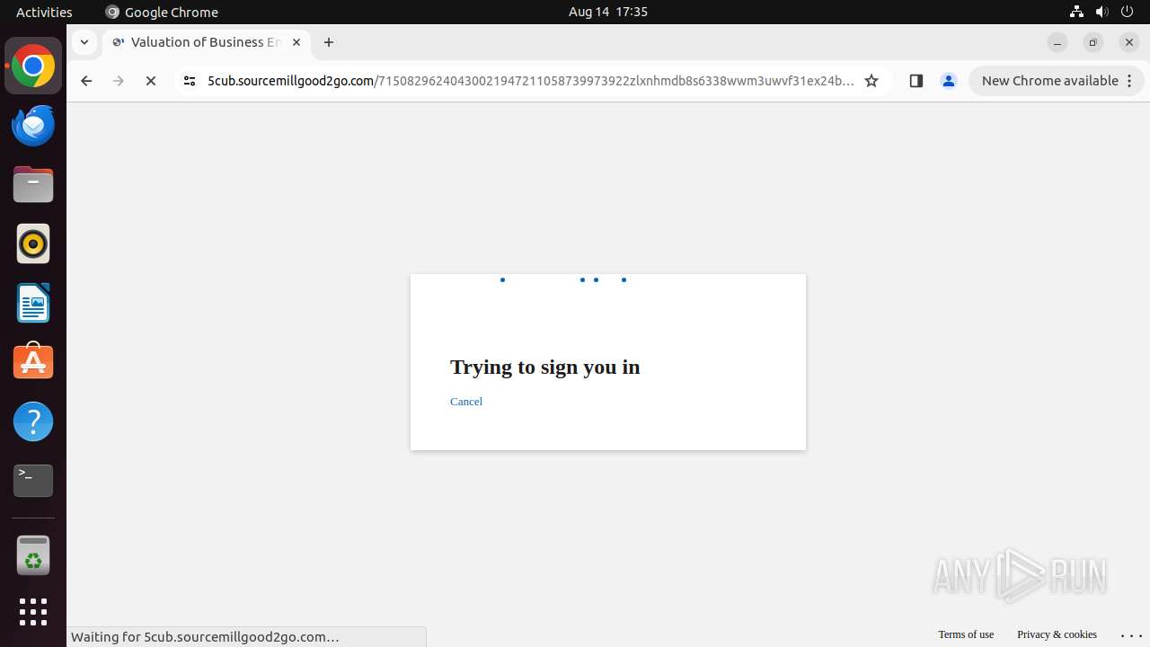Minimize the Chrome window
The height and width of the screenshot is (647, 1150).
click(1057, 42)
